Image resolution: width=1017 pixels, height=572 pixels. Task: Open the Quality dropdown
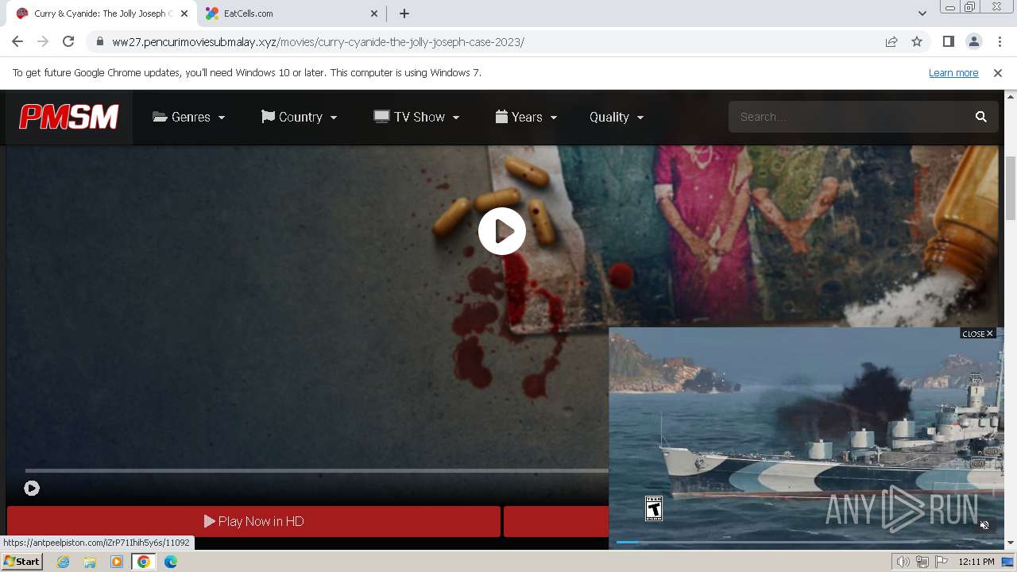click(617, 117)
